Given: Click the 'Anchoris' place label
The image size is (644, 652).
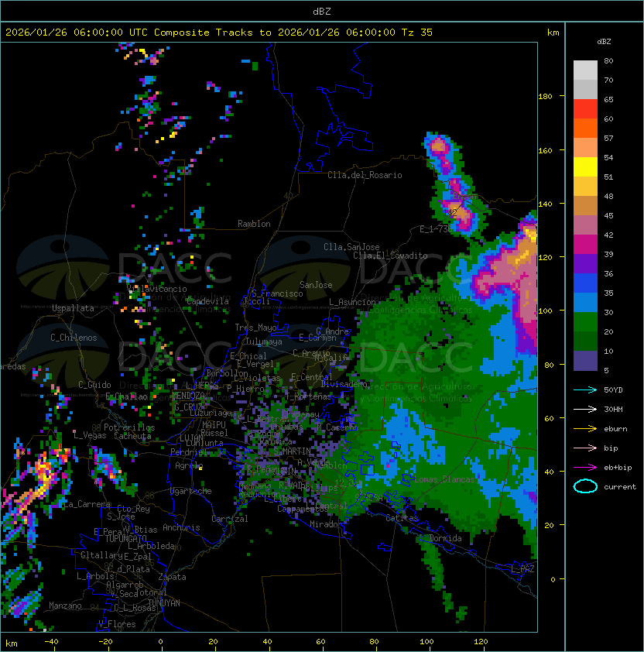Looking at the screenshot, I should tap(181, 527).
